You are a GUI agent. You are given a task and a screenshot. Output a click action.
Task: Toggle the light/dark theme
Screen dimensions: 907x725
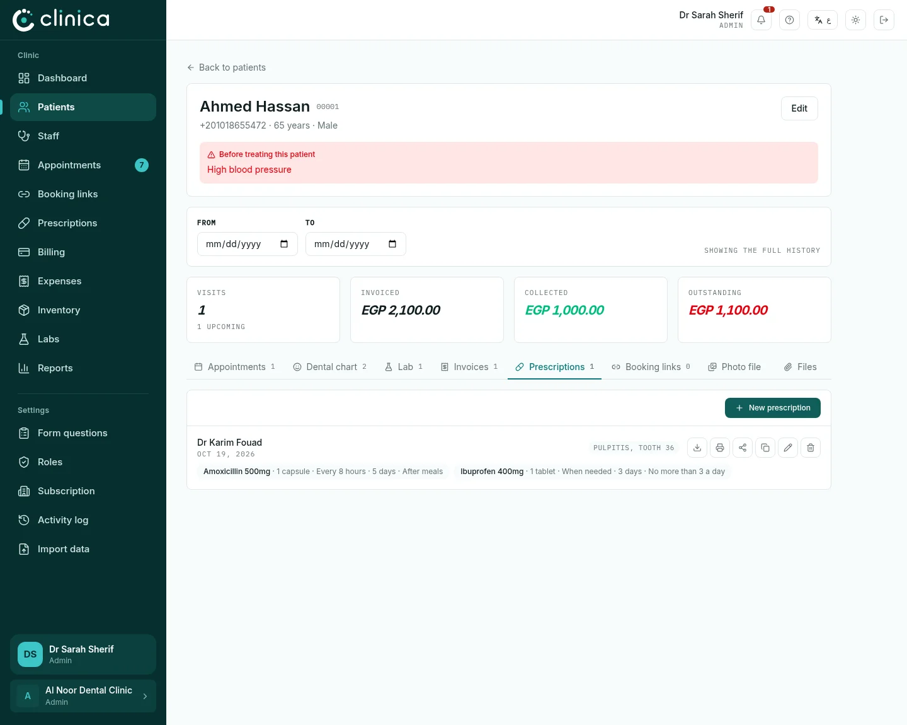tap(855, 20)
